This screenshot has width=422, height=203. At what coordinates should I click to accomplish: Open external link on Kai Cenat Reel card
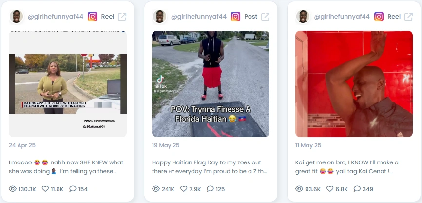click(x=408, y=17)
